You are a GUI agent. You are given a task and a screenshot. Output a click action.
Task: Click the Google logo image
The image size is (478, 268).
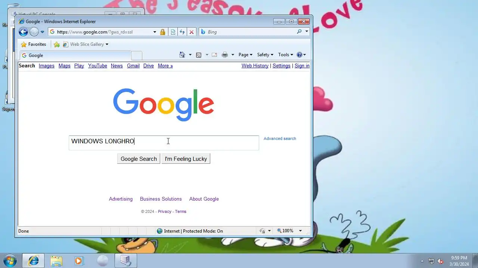(x=164, y=104)
